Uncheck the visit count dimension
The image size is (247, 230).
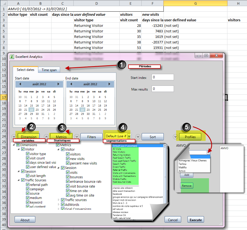pos(28,158)
